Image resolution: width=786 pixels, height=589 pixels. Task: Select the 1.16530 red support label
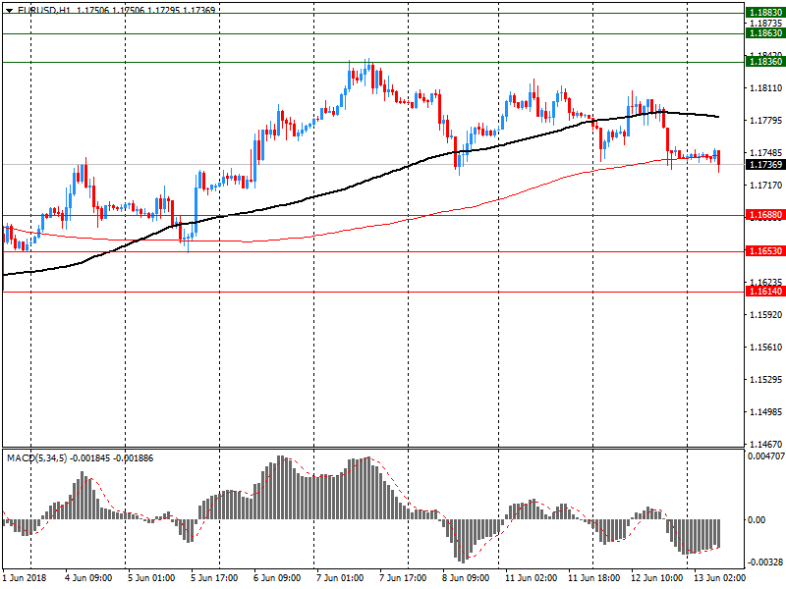point(764,251)
